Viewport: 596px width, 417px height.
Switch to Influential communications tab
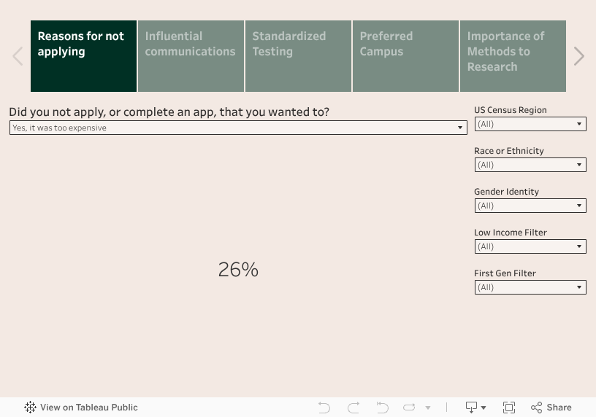point(191,56)
